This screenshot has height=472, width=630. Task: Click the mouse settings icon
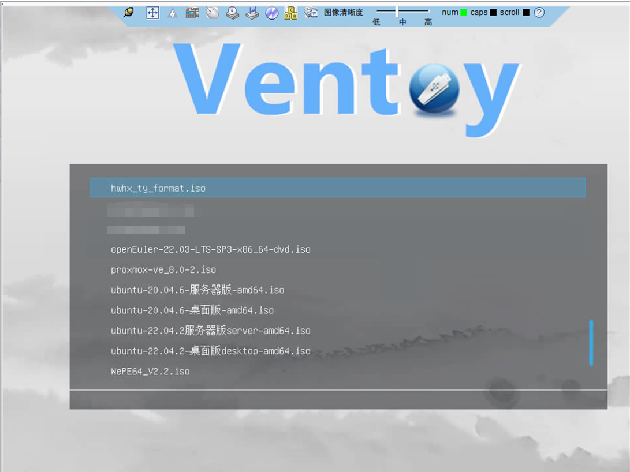[x=213, y=13]
